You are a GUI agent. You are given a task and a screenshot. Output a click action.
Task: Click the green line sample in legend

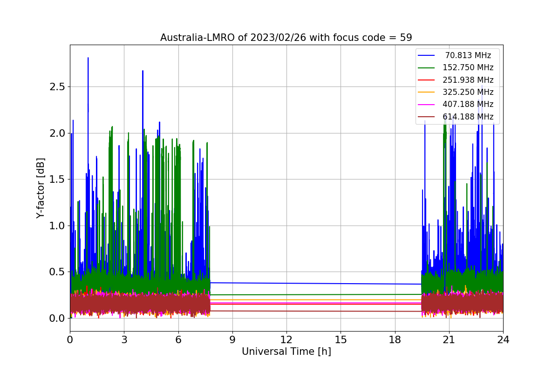[x=427, y=68]
